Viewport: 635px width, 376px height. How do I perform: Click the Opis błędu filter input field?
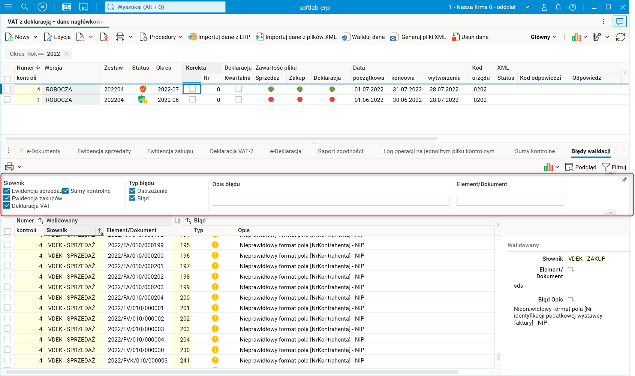(330, 201)
